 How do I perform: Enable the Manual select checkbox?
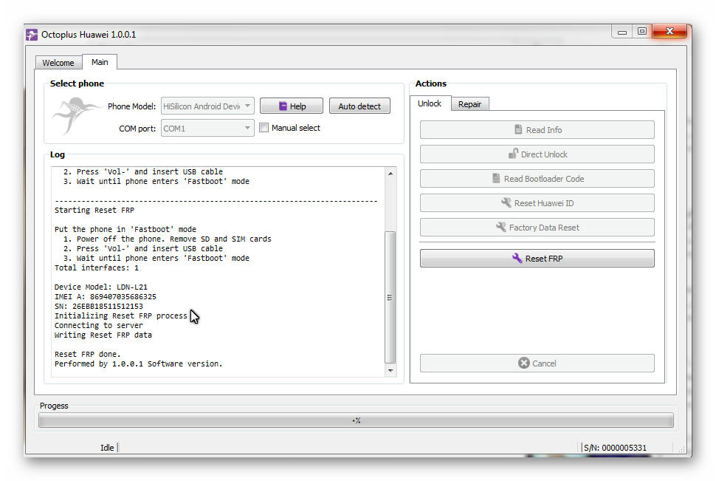[x=264, y=128]
